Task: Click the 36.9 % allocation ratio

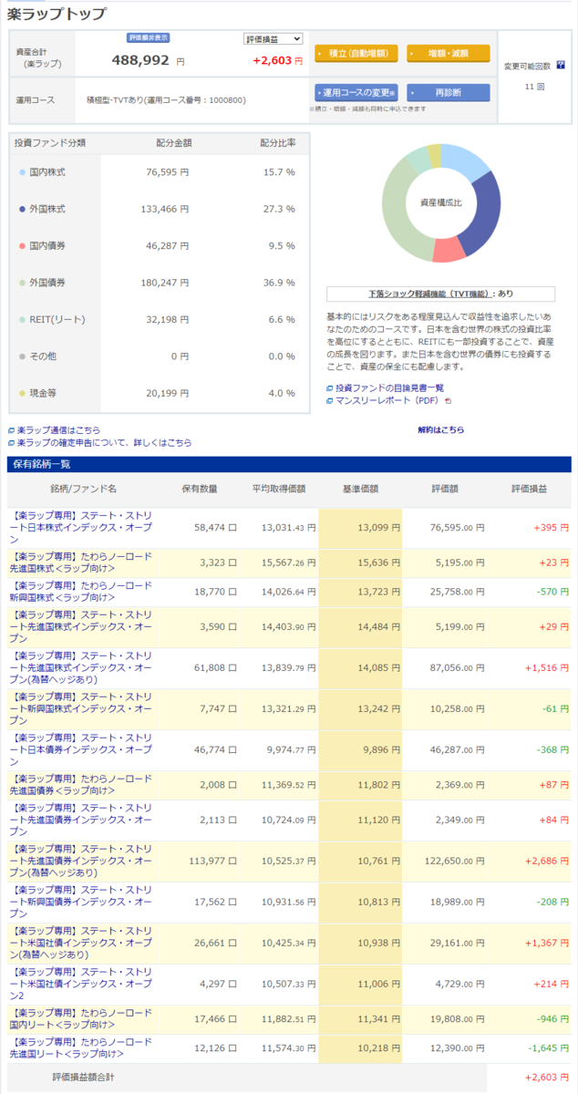Action: coord(278,283)
